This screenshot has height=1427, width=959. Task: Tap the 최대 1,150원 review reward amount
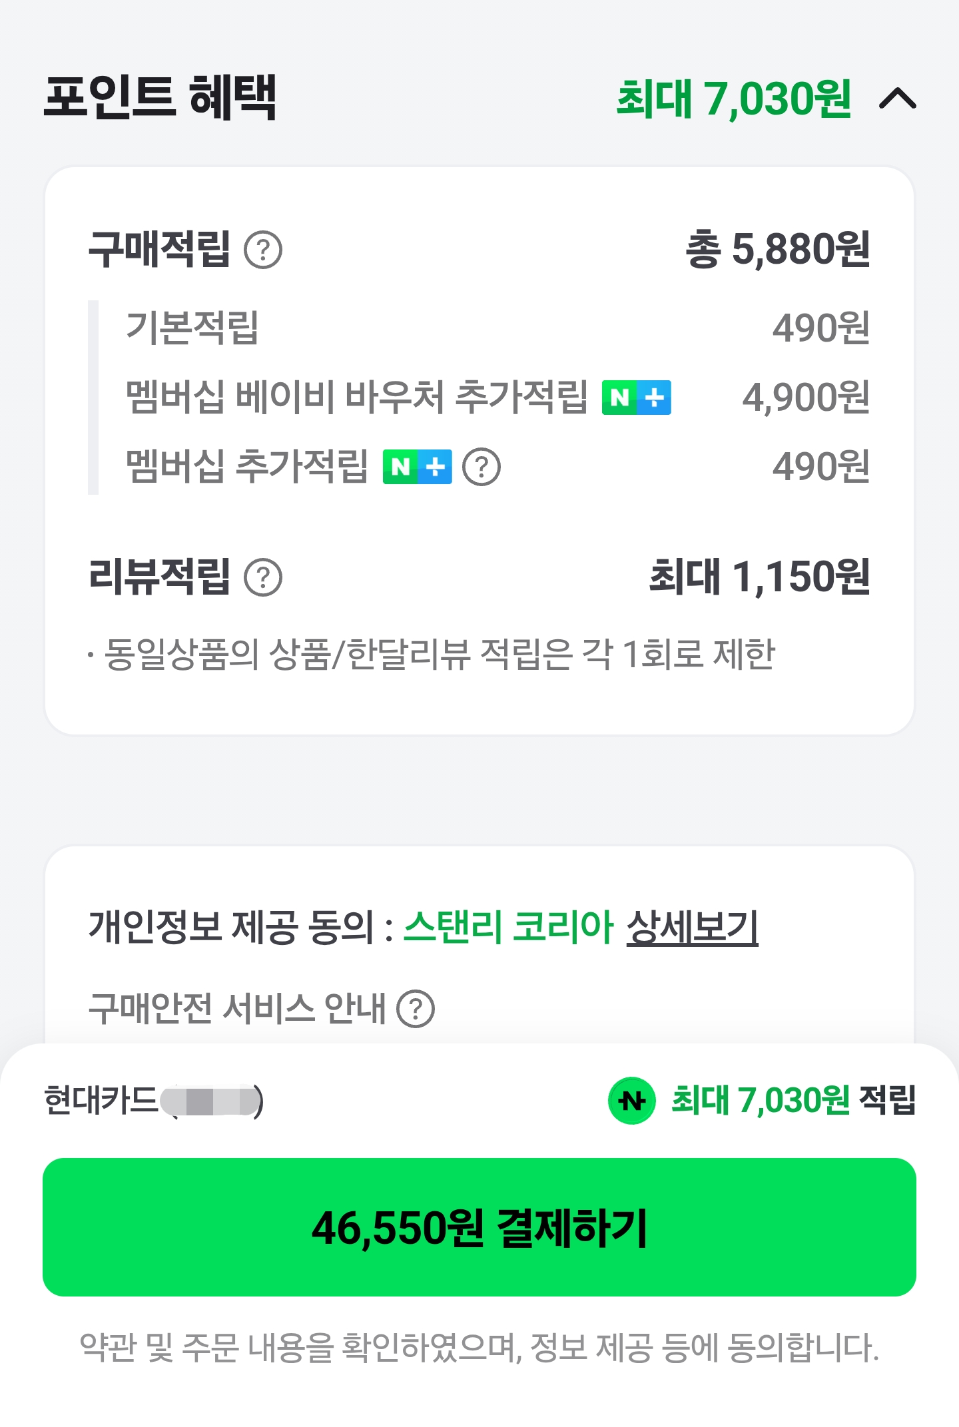(x=759, y=577)
